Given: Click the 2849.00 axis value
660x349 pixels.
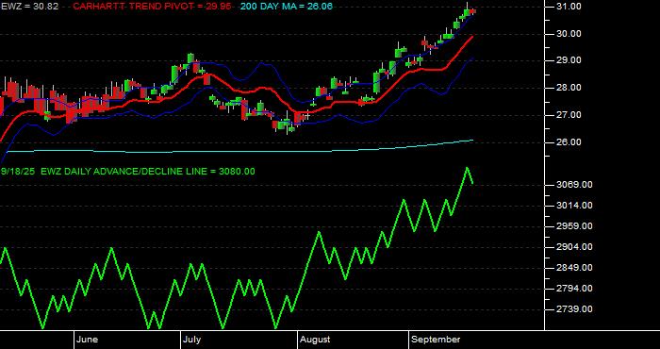Looking at the screenshot, I should [x=574, y=268].
